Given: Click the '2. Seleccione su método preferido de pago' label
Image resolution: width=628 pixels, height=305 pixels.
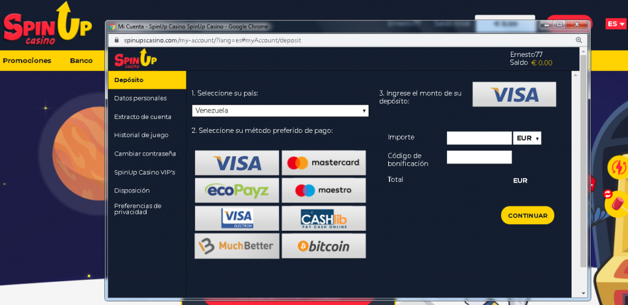Looking at the screenshot, I should tap(262, 130).
